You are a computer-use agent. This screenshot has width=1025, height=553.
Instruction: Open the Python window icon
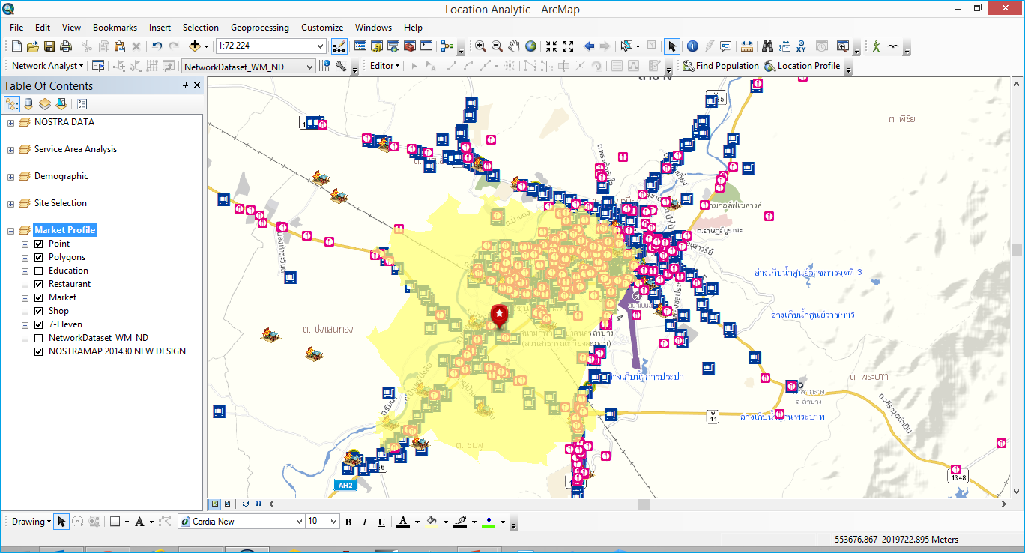click(x=426, y=46)
